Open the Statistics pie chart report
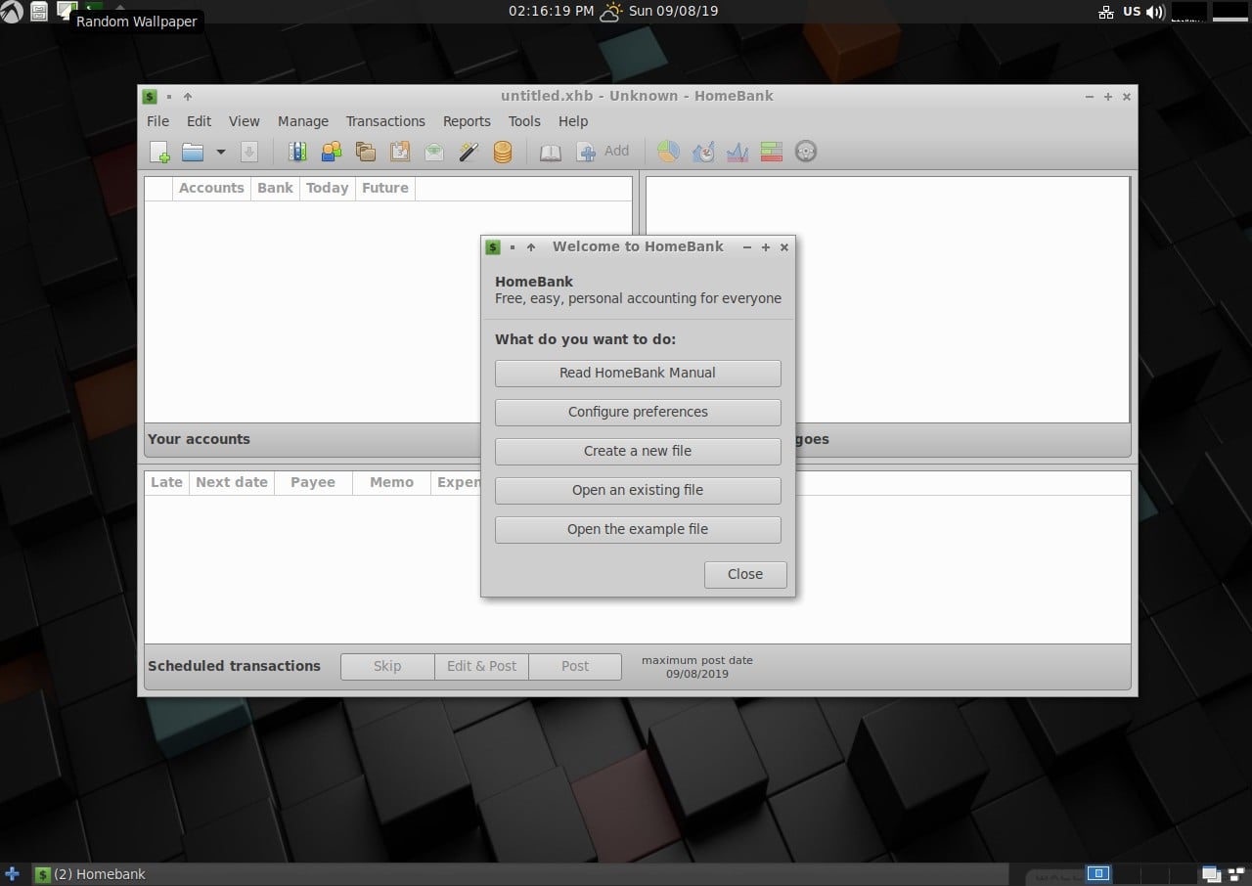Image resolution: width=1252 pixels, height=886 pixels. [668, 152]
